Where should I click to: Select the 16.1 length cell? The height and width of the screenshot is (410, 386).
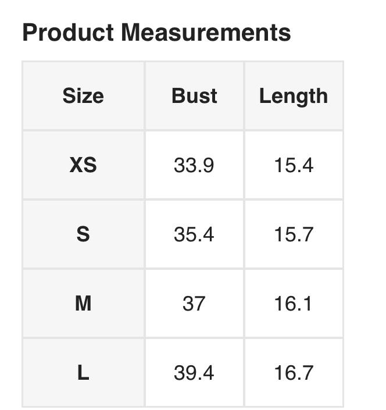tap(294, 303)
